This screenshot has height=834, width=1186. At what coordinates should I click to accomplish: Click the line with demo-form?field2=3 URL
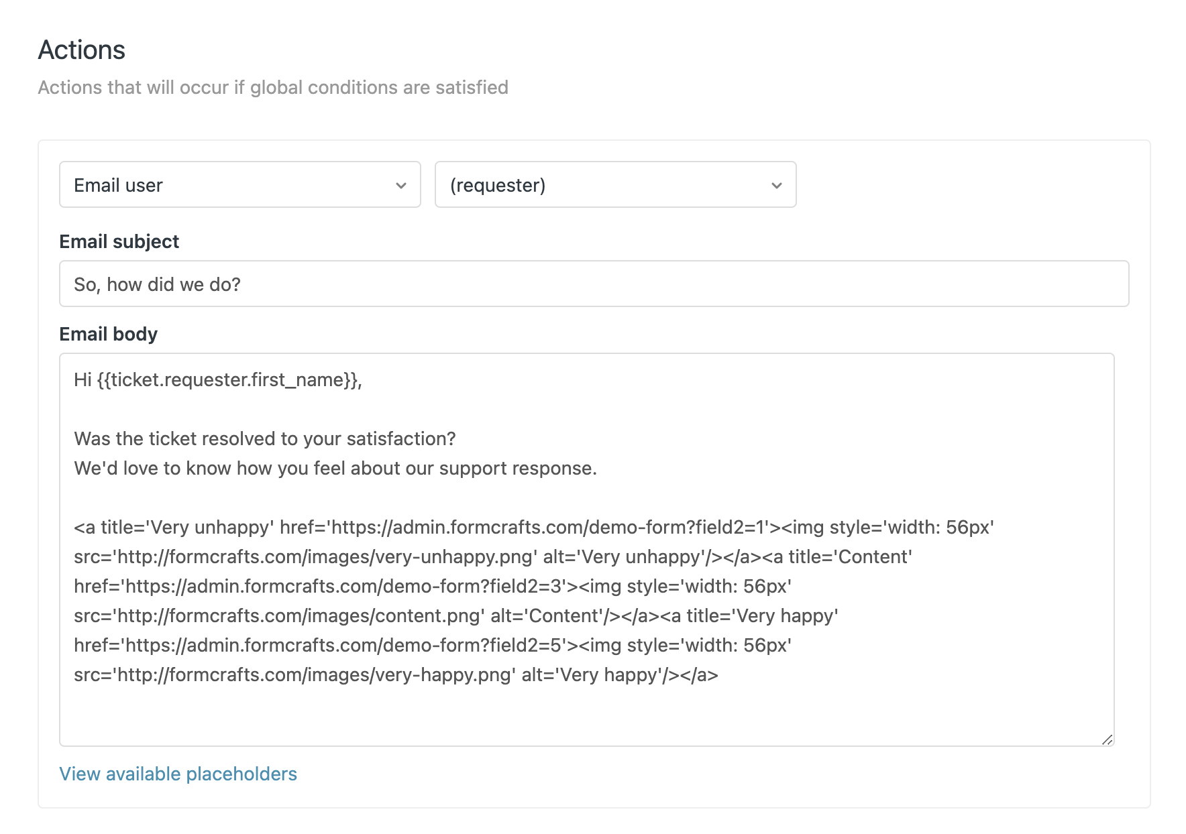(x=433, y=586)
